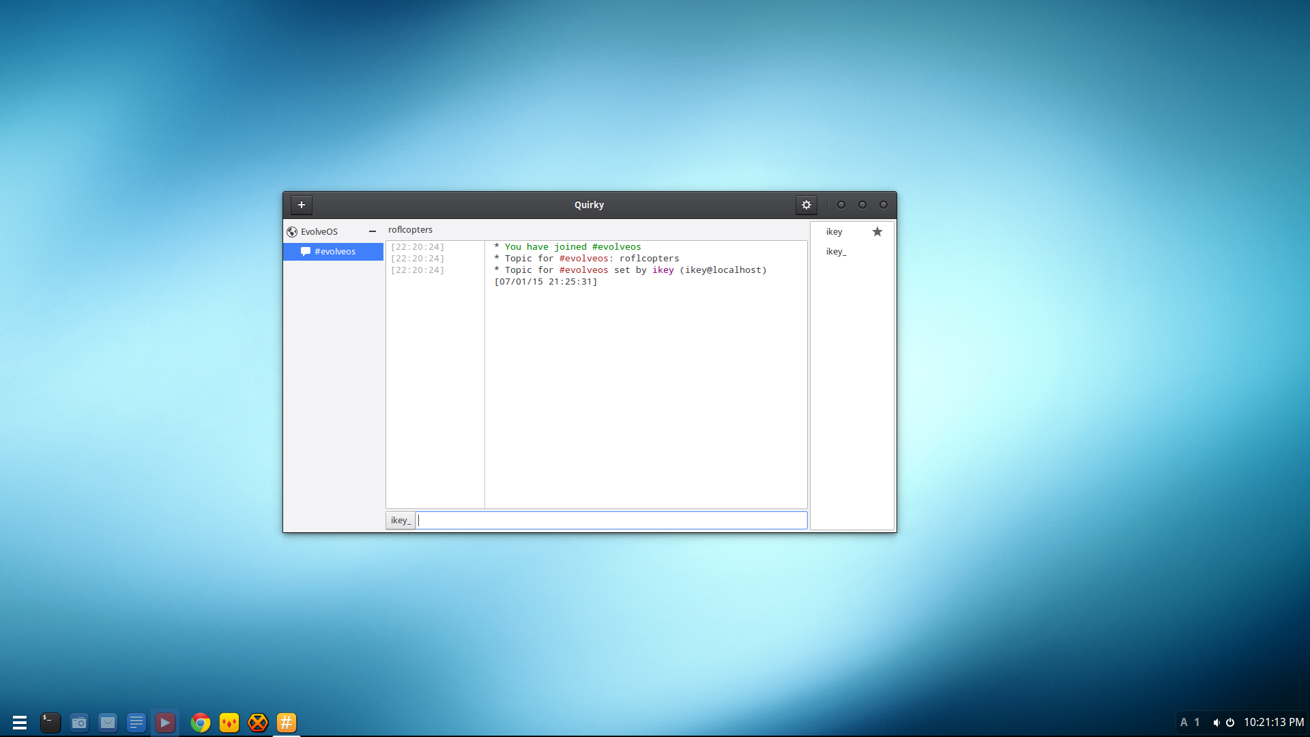
Task: Close the Quirky window with the rightmost circle
Action: [884, 205]
